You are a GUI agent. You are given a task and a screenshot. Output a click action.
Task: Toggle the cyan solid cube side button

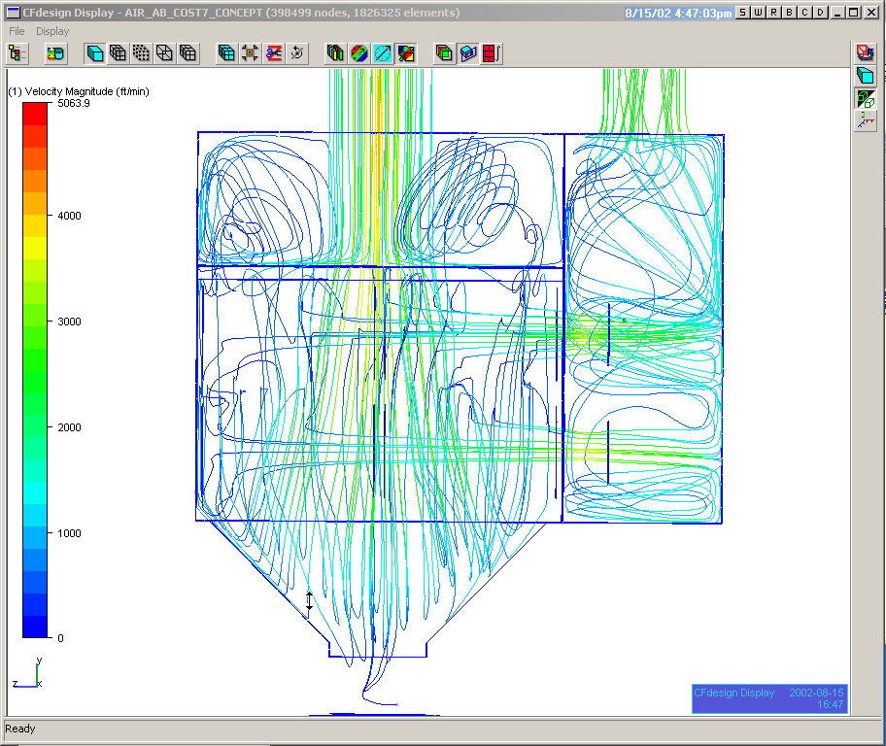tap(864, 76)
